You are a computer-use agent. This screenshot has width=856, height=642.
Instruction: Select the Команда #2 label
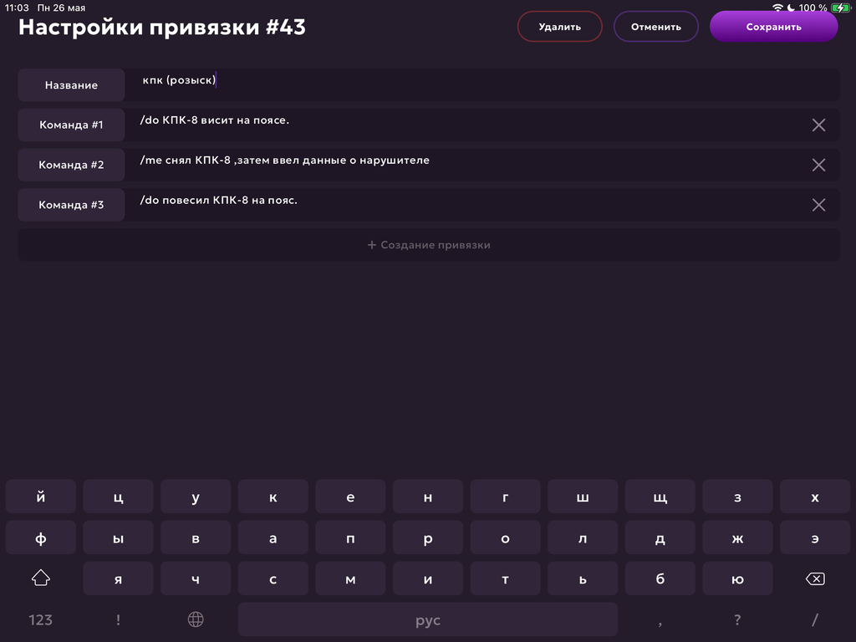pos(72,165)
